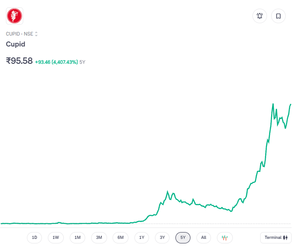This screenshot has width=298, height=248.
Task: Choose the 3Y chart period
Action: 162,238
